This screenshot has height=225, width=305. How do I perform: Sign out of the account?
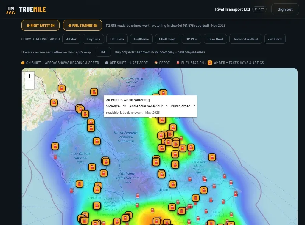point(285,9)
